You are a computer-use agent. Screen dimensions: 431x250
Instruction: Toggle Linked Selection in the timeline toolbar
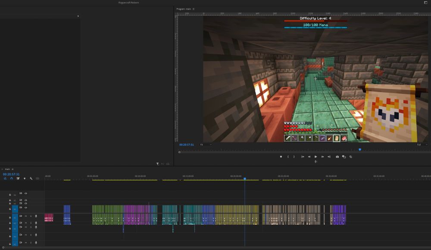[x=18, y=179]
